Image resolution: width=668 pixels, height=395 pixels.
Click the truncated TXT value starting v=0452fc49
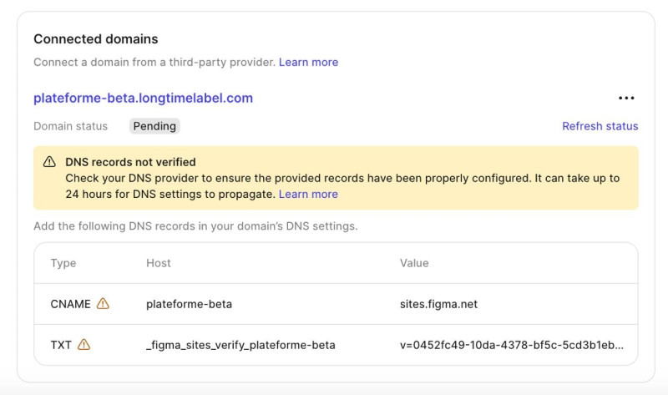click(x=511, y=345)
